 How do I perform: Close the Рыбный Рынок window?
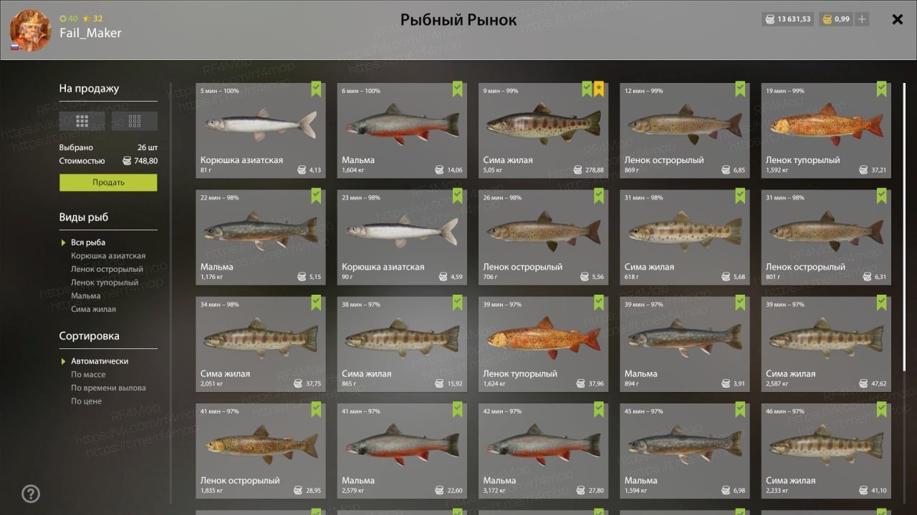[x=897, y=19]
